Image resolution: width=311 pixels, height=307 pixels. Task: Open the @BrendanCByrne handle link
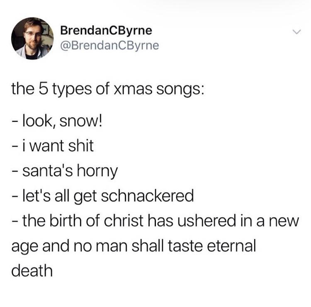point(109,46)
